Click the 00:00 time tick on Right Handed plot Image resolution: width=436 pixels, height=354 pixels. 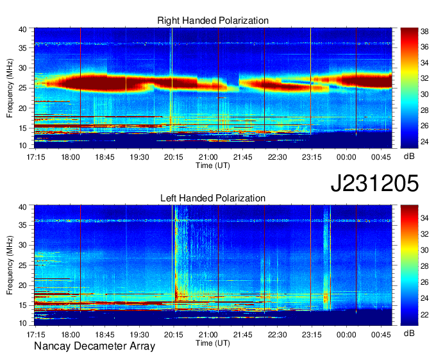click(346, 157)
